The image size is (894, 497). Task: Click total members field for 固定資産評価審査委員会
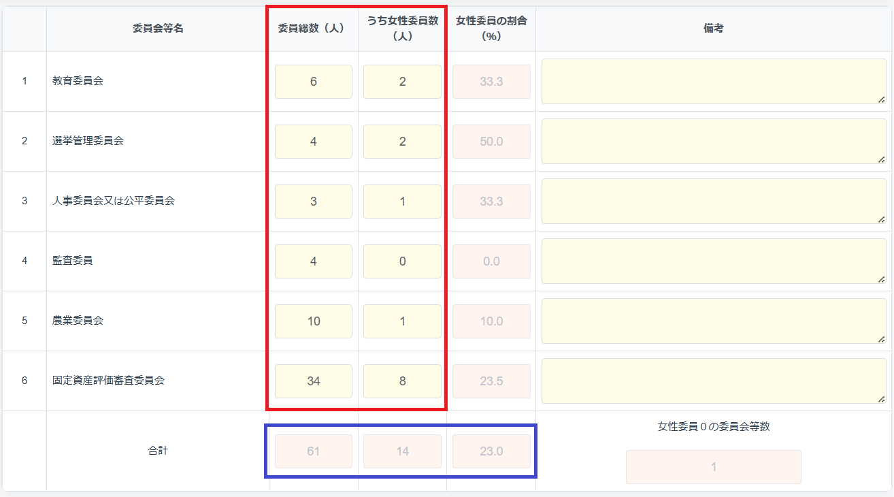pos(314,381)
